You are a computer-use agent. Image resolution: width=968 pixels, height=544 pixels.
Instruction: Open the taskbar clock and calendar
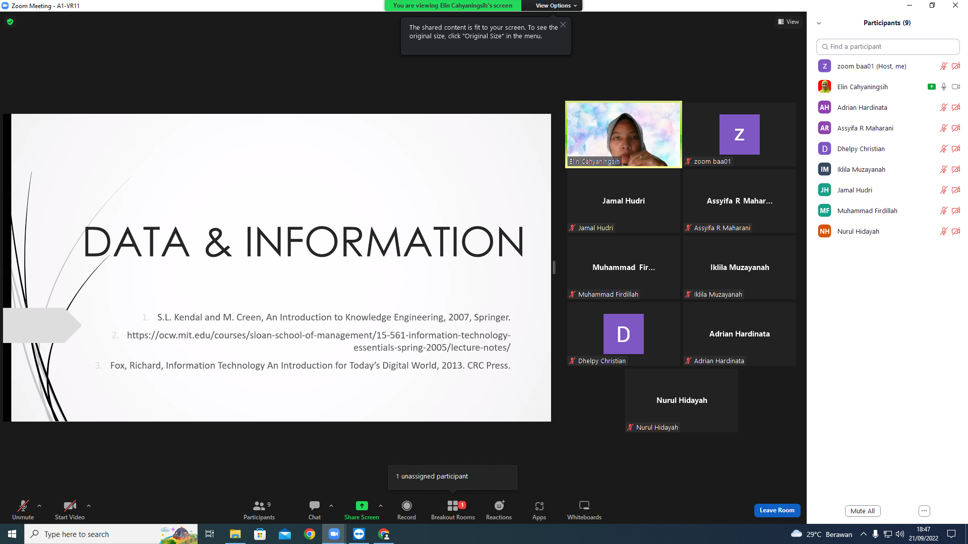click(x=924, y=534)
